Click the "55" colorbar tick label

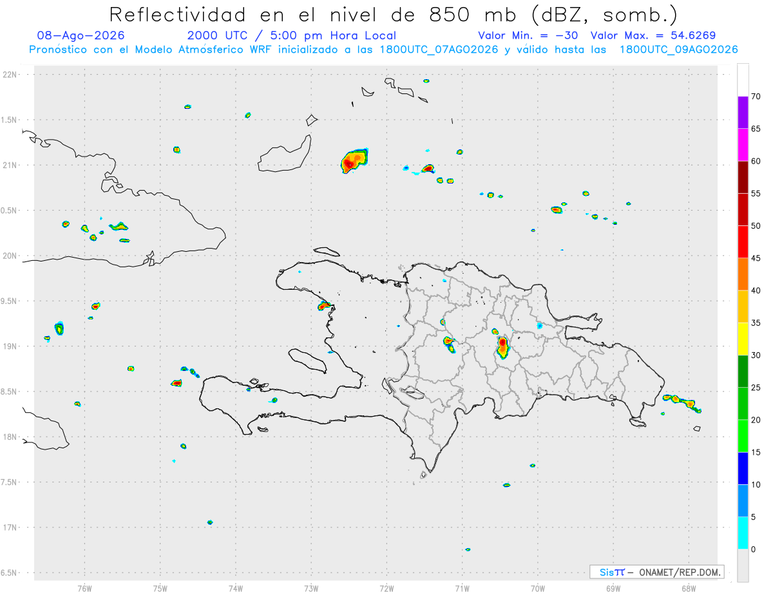click(x=756, y=193)
